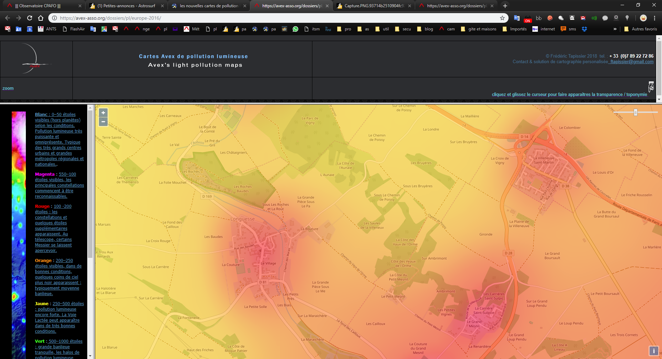Screen dimensions: 662x359
Task: Open the as bookmarks folder
Action: point(363,29)
